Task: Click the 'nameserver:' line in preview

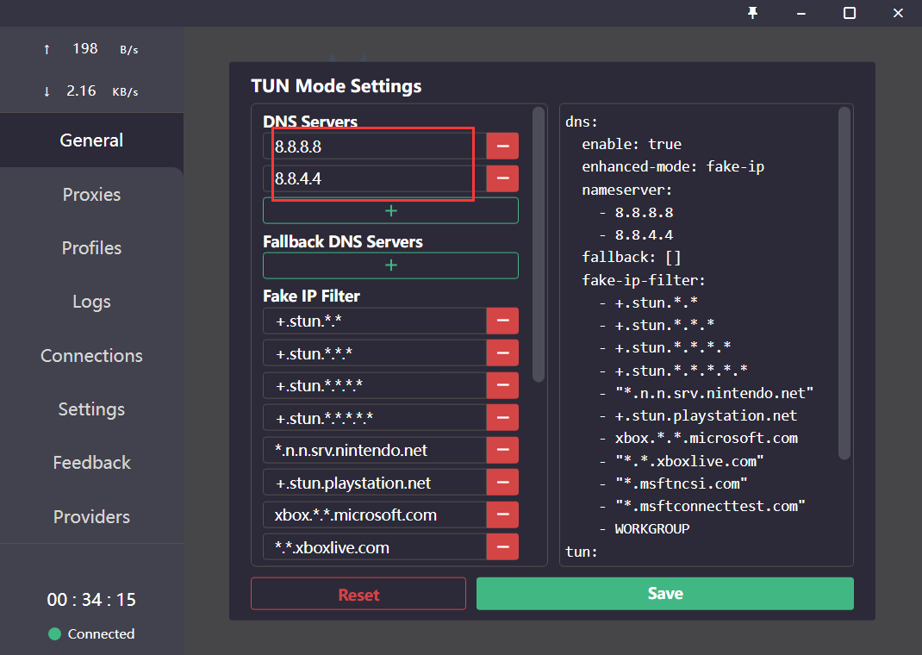Action: (x=626, y=190)
